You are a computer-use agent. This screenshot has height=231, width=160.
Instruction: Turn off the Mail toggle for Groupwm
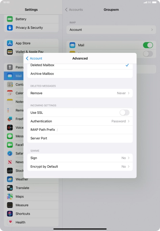148,45
